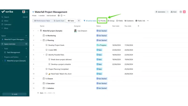Add a new column with the plus icon
Image resolution: width=188 pixels, height=106 pixels.
[x=138, y=26]
